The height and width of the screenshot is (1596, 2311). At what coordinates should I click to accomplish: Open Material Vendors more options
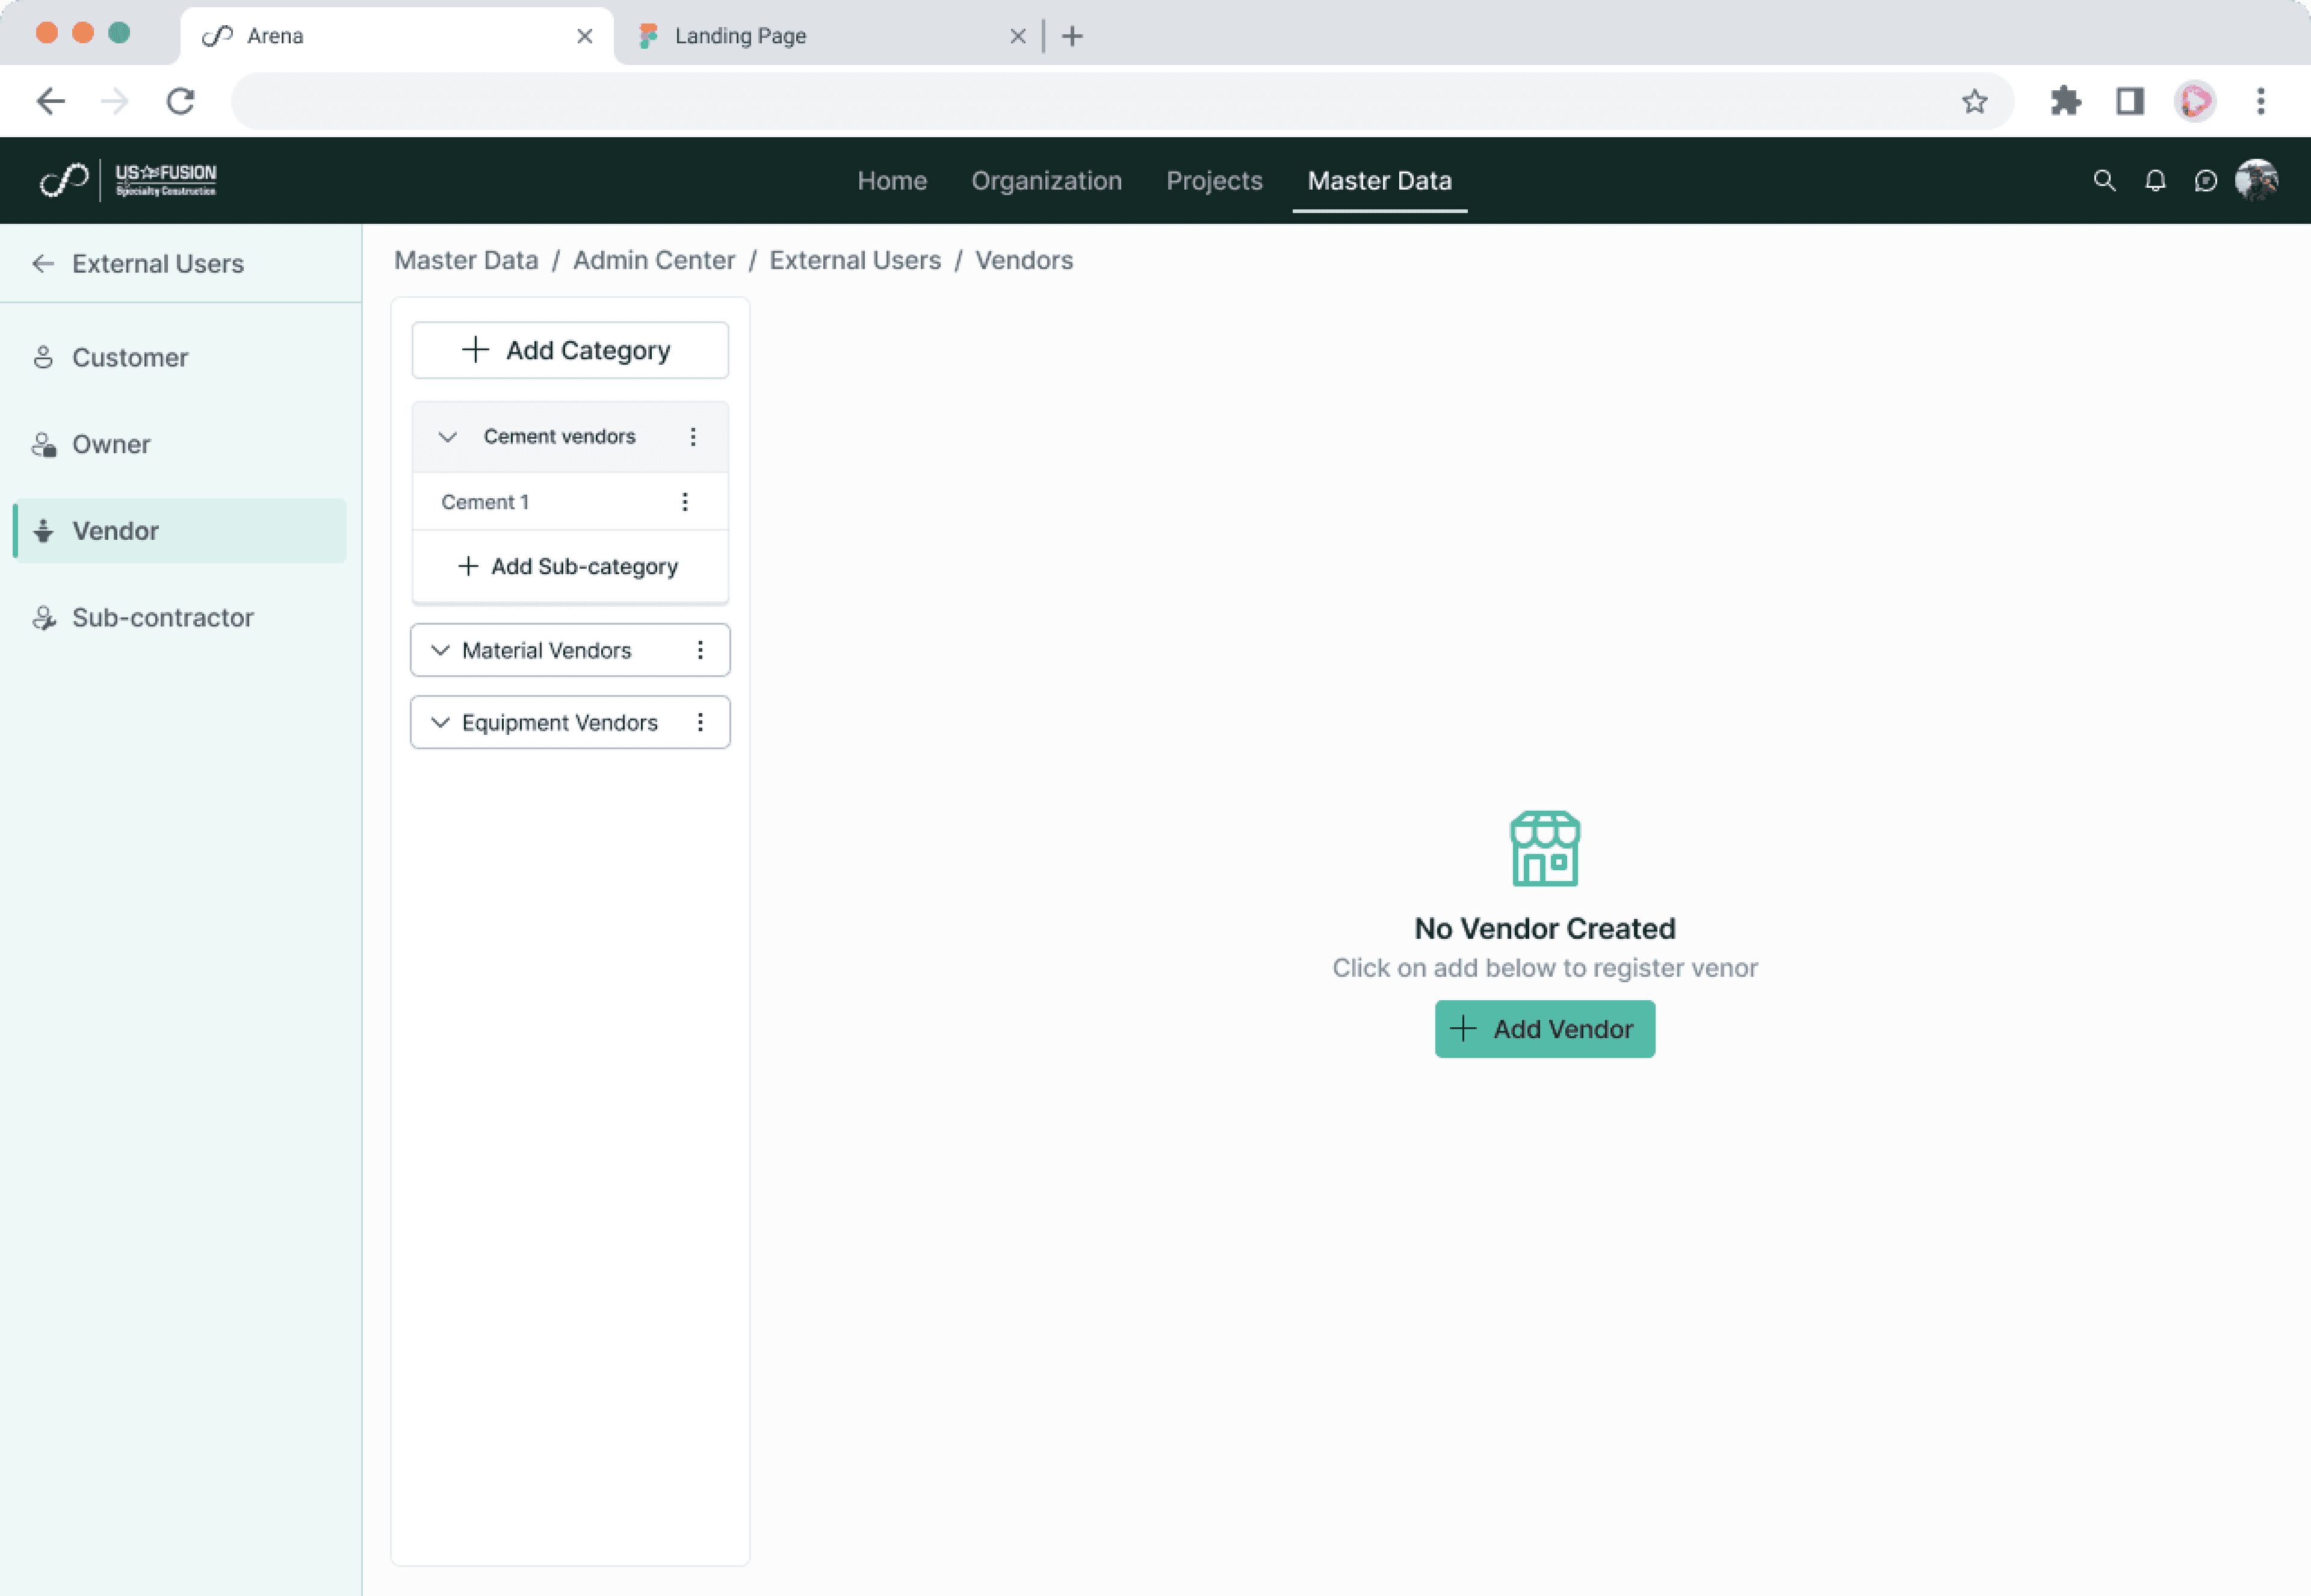tap(700, 651)
